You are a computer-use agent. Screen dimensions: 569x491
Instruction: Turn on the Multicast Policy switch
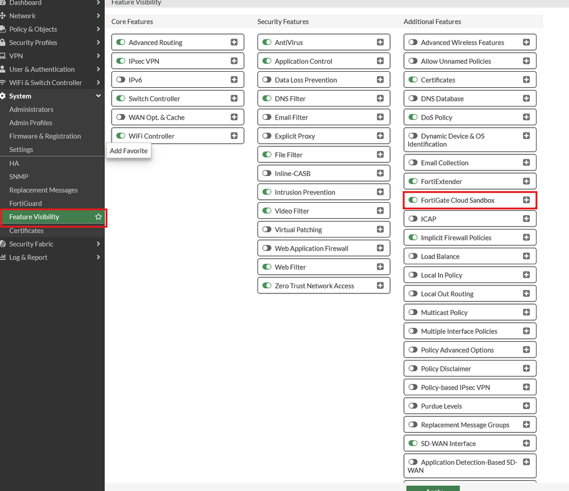coord(413,312)
